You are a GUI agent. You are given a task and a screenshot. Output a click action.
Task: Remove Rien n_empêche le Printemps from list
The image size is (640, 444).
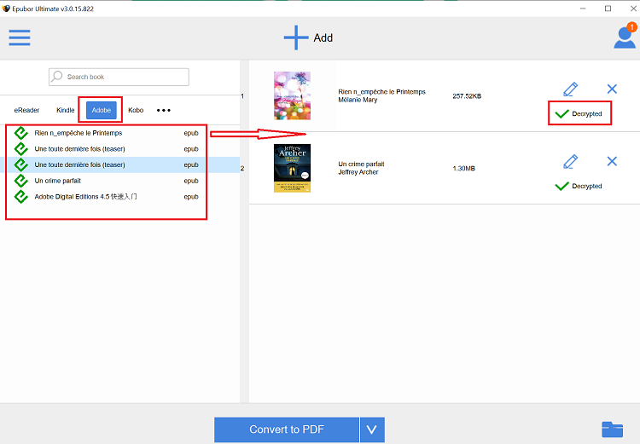tap(612, 89)
